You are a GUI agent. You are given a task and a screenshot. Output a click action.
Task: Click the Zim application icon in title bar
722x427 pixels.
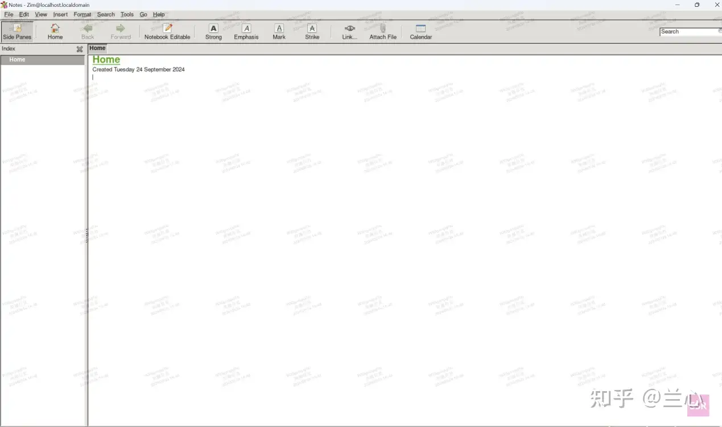4,5
